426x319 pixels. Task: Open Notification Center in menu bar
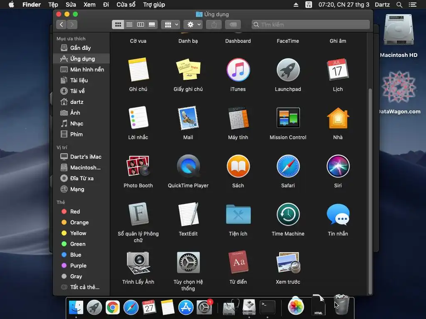point(413,5)
